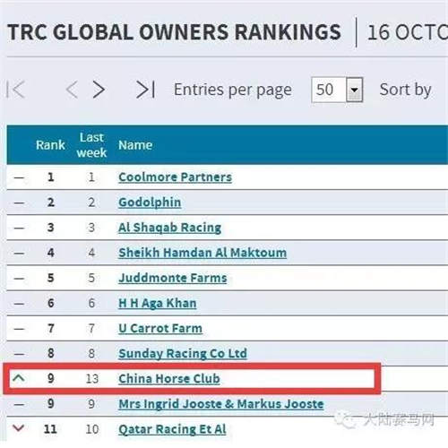This screenshot has height=448, width=448.
Task: Open Sheikh Hamdan Al Maktoum link
Action: pos(202,253)
